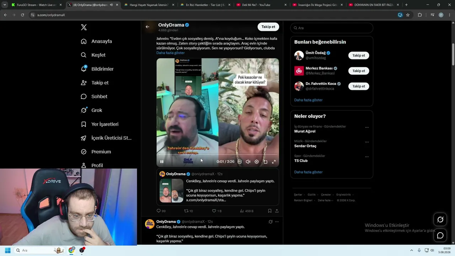Screen dimensions: 455x256
Task: Go back with the profile header arrow
Action: (148, 27)
